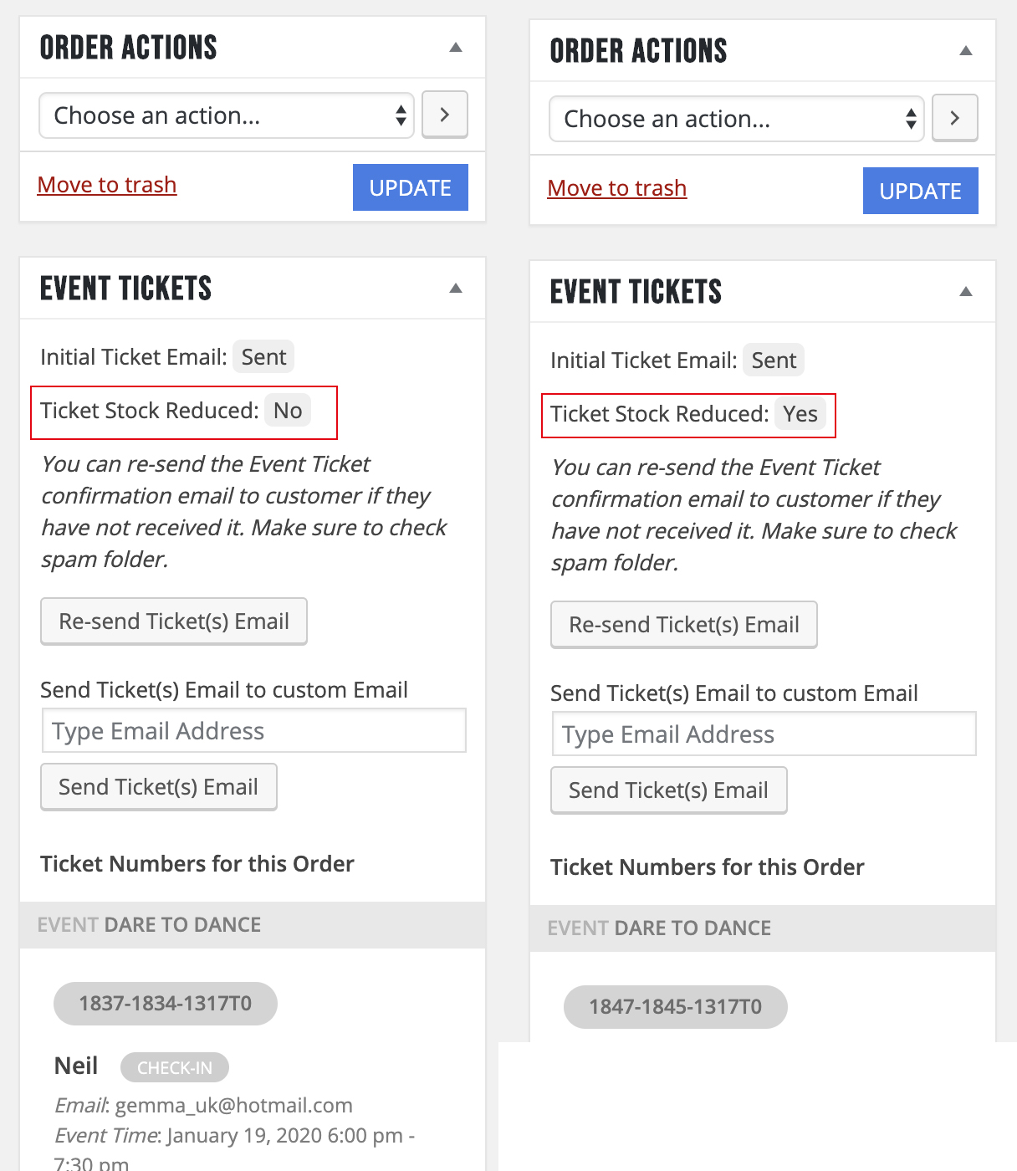Click the right apply-action arrow button
This screenshot has height=1171, width=1017.
955,118
